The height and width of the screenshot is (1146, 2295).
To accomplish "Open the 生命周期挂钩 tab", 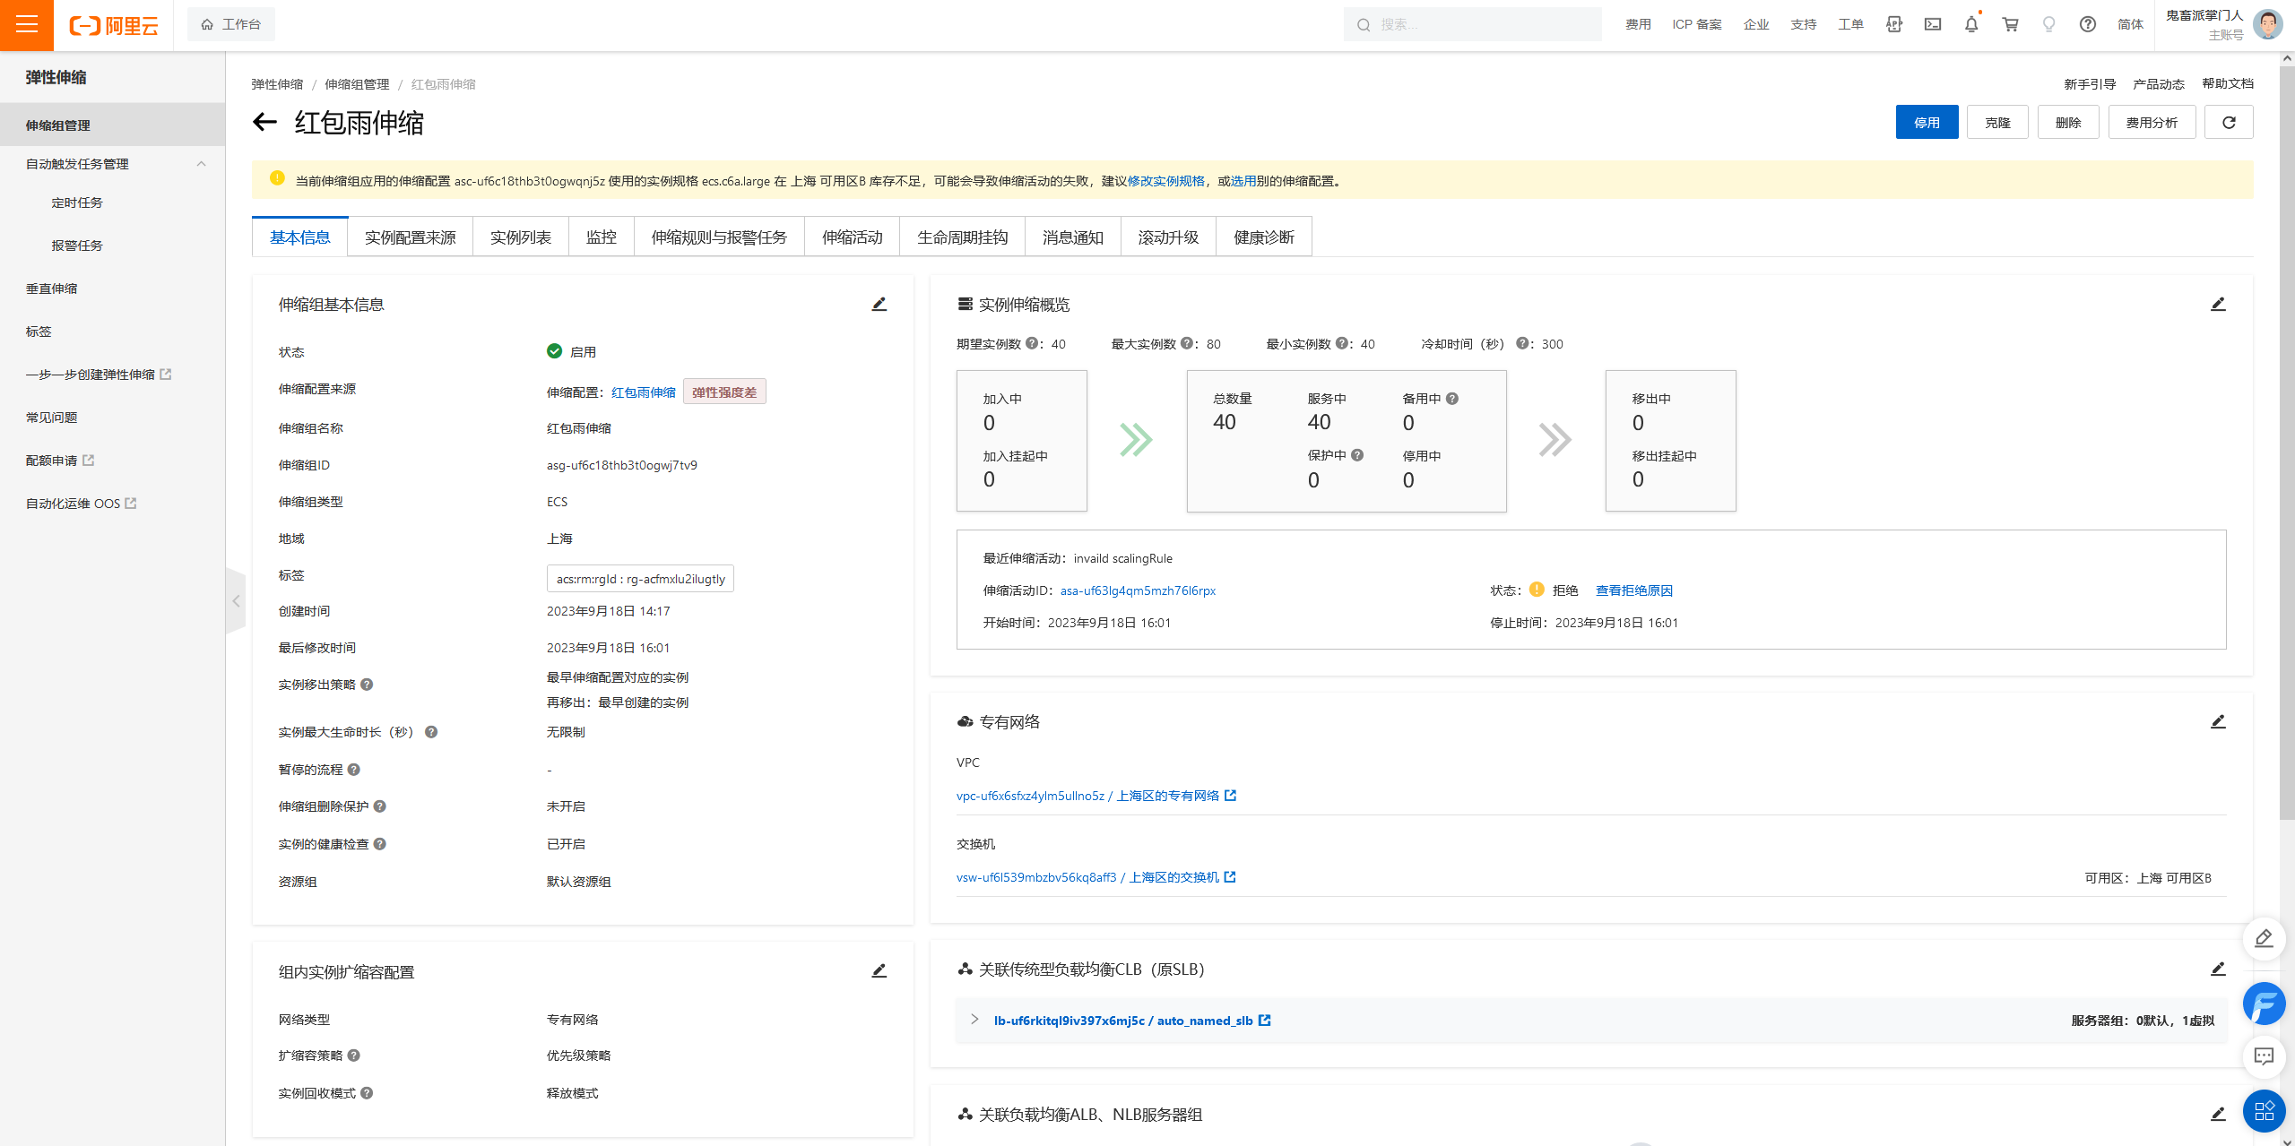I will (963, 237).
